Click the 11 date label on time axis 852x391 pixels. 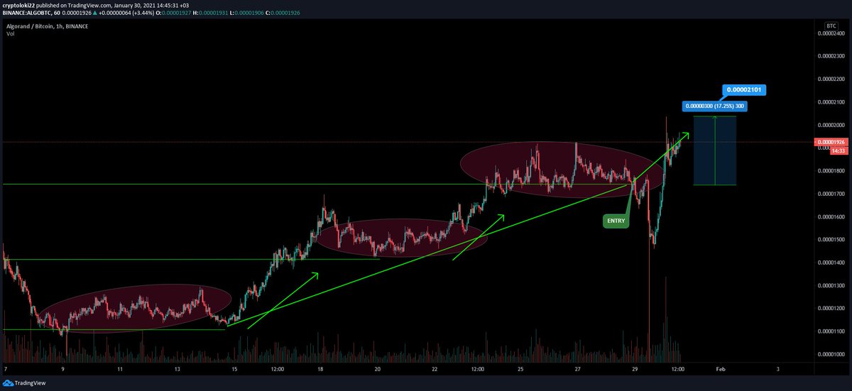point(120,369)
